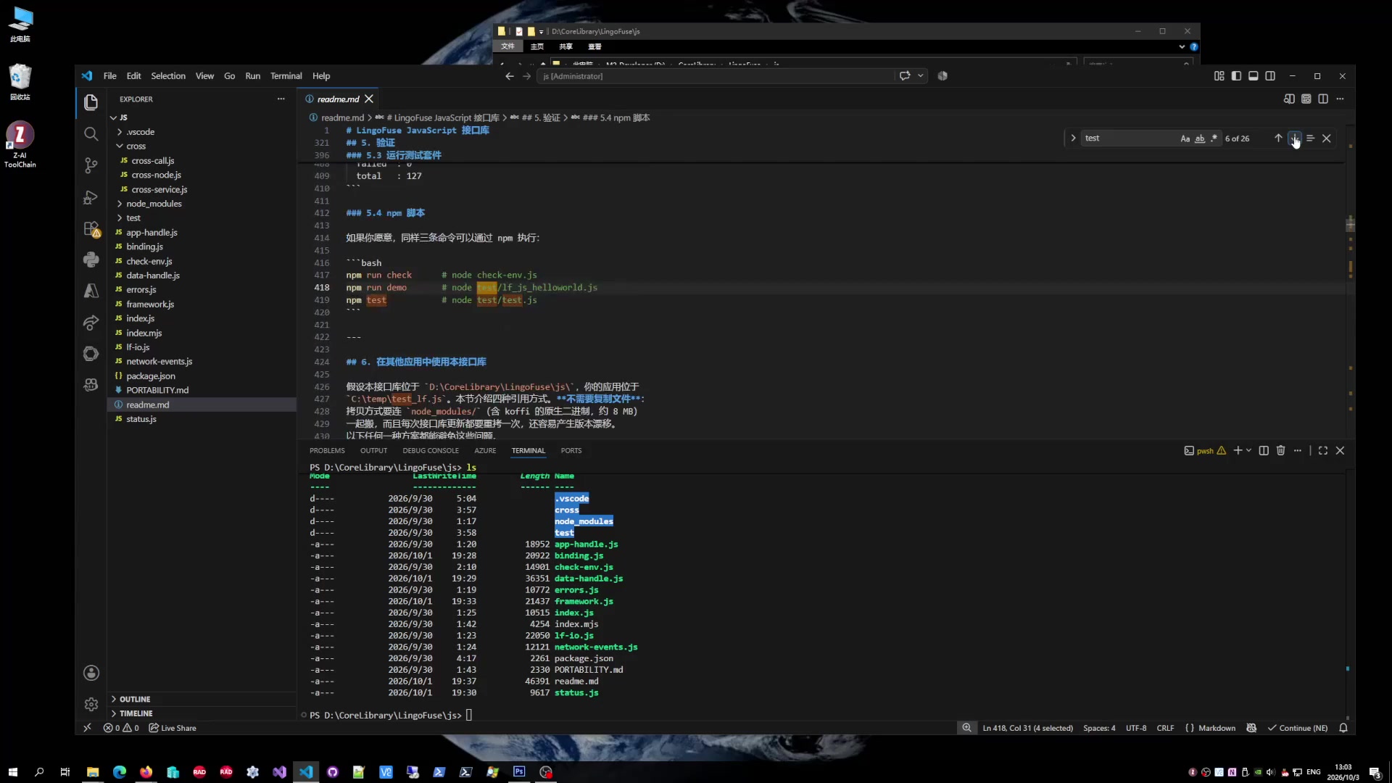Screen dimensions: 1392x783
Task: Open the Accounts icon in activity bar
Action: pos(91,673)
